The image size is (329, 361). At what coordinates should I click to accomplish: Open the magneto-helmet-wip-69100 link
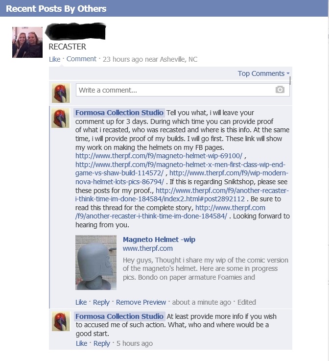159,156
